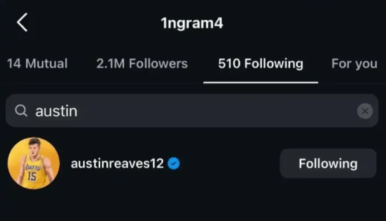Click the 1ngram4 profile title
This screenshot has height=221, width=386.
click(192, 23)
